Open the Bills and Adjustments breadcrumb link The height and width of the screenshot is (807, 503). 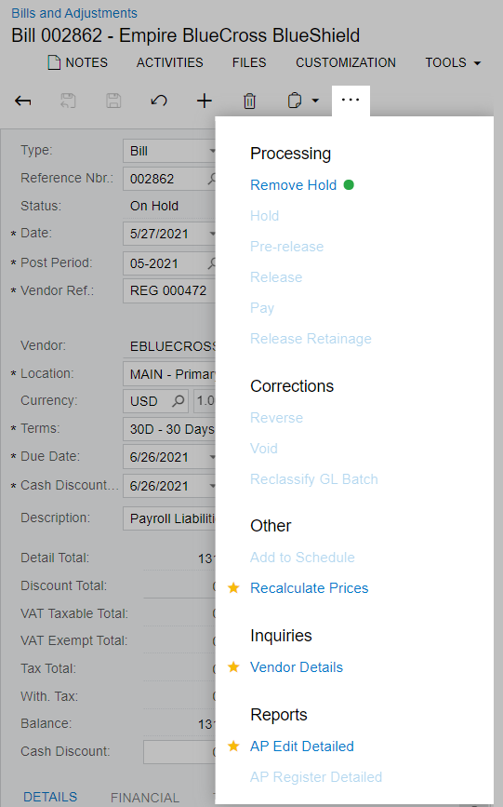click(x=74, y=13)
